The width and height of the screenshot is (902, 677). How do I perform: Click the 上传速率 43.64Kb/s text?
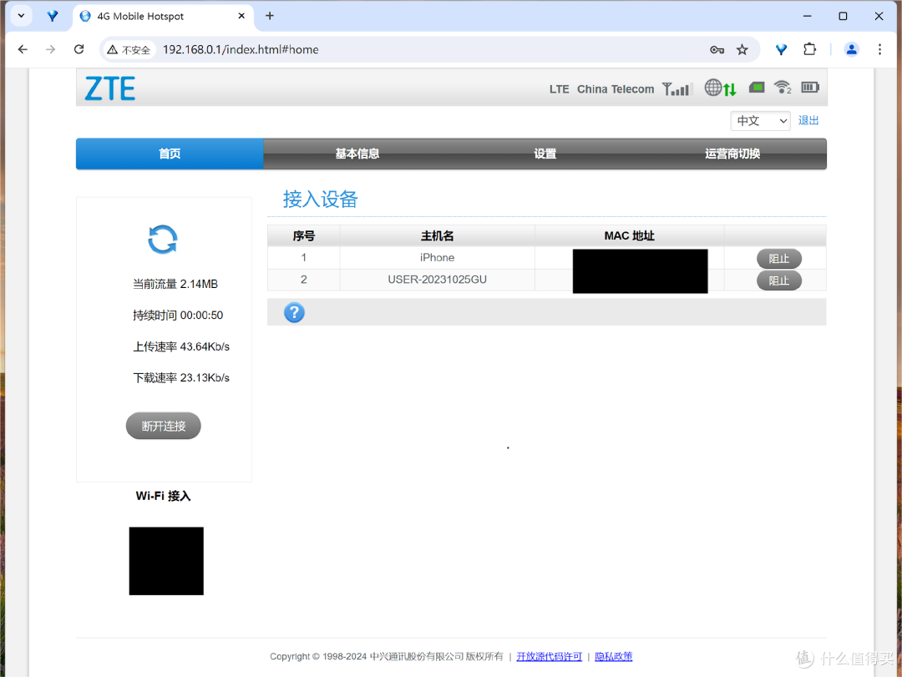tap(181, 346)
